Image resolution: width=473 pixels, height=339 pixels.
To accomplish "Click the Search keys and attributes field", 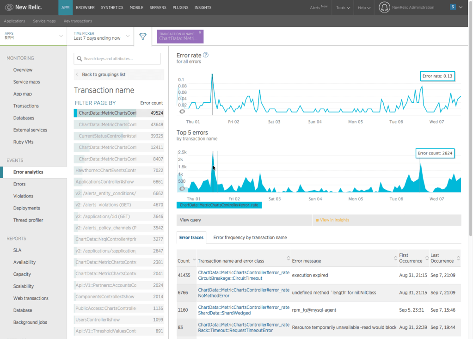I will click(117, 59).
